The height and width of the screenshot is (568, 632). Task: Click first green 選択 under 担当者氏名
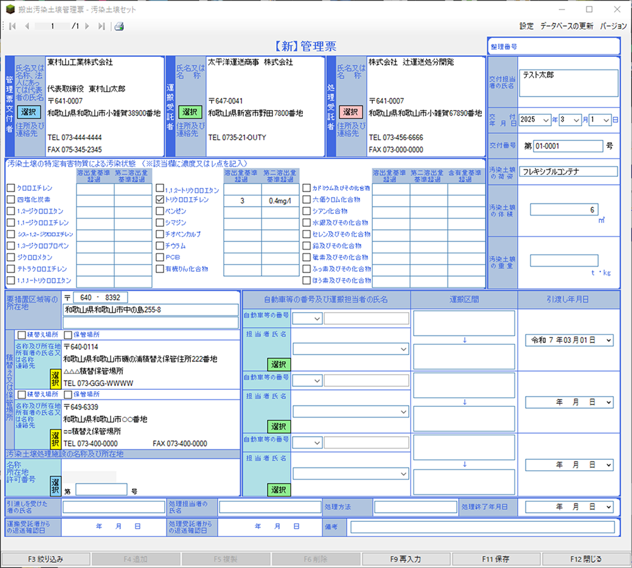(x=279, y=365)
